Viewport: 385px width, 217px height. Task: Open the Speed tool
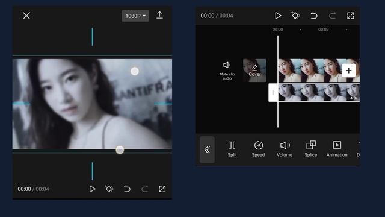tap(258, 149)
